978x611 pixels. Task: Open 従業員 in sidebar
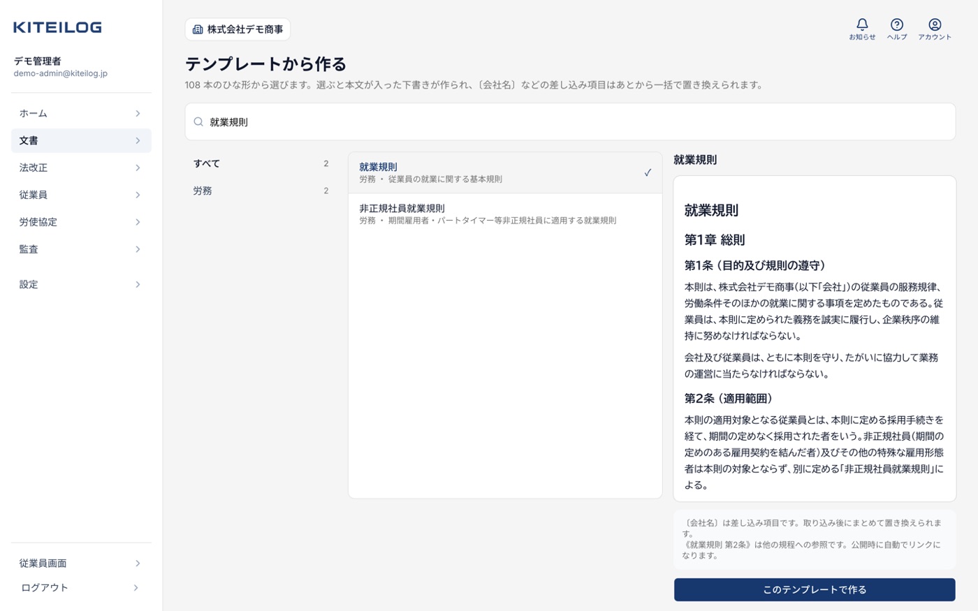[81, 195]
